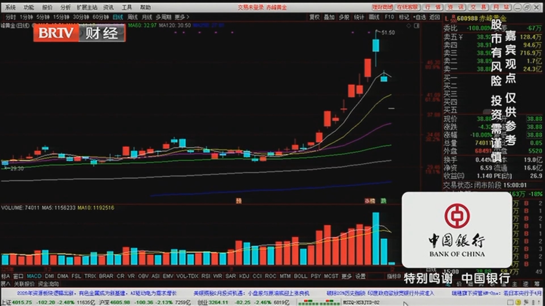Viewport: 545px width, 306px height.
Task: Expand the 更多 indicator list at the bottom
Action: coord(346,276)
